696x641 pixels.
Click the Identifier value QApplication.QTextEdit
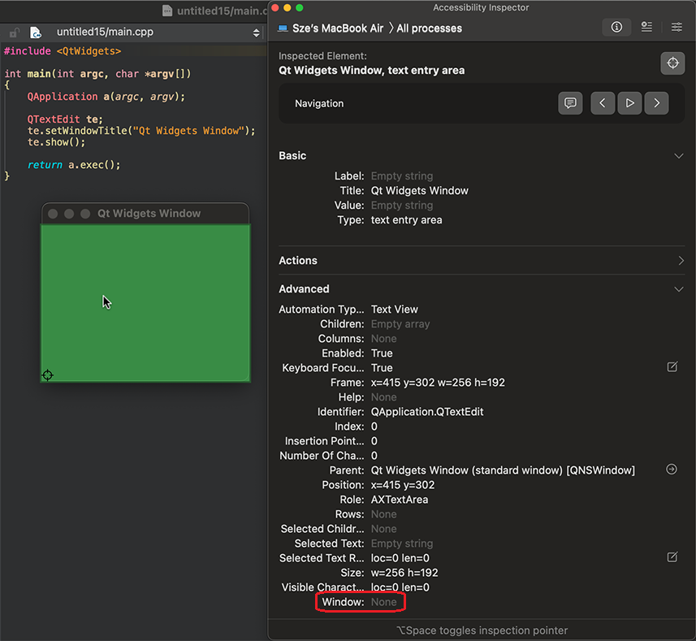427,412
